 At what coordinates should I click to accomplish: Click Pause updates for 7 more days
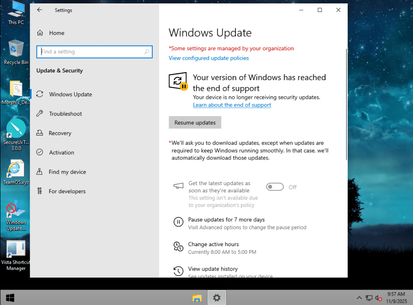pos(226,220)
